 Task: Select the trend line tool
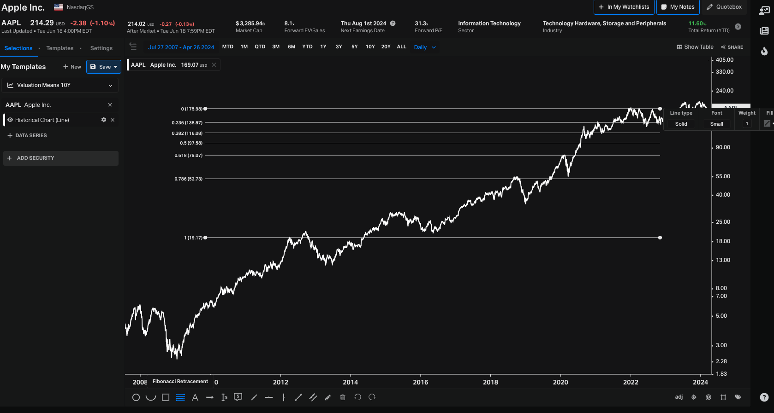click(x=298, y=397)
